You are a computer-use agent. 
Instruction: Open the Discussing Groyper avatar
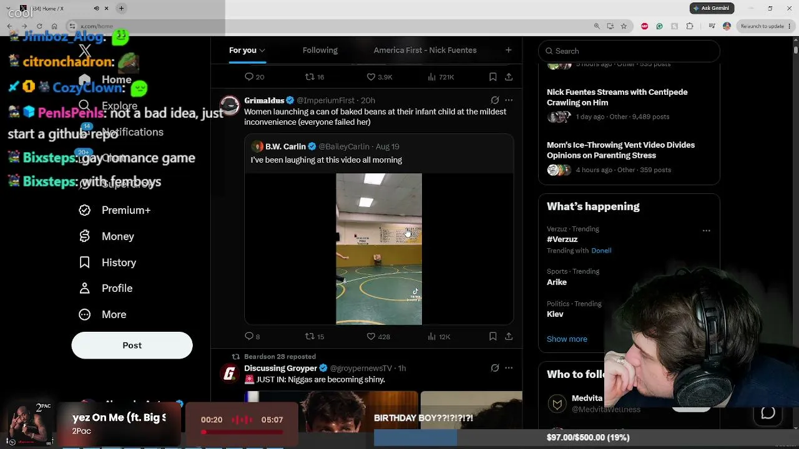[230, 374]
